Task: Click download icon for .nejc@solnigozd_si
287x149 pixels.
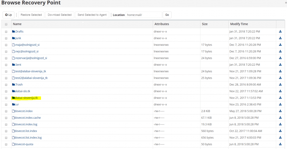Action: point(280,51)
